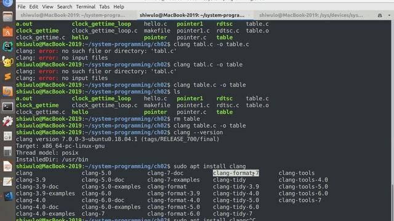Click the clang-format-5.0 completion entry
This screenshot has width=394, height=221.
click(174, 207)
